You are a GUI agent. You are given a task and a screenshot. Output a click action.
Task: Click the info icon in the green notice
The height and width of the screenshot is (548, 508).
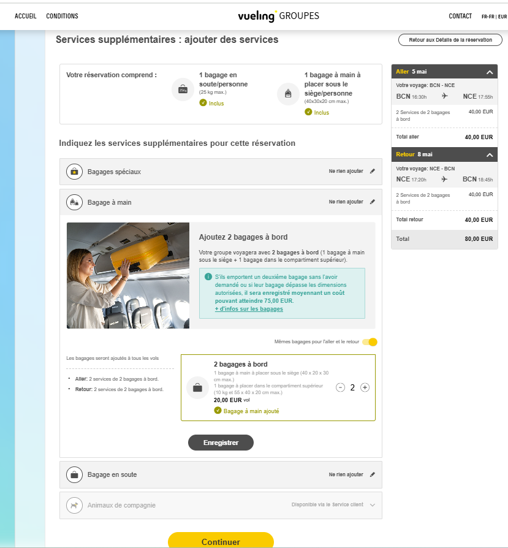[x=208, y=277]
